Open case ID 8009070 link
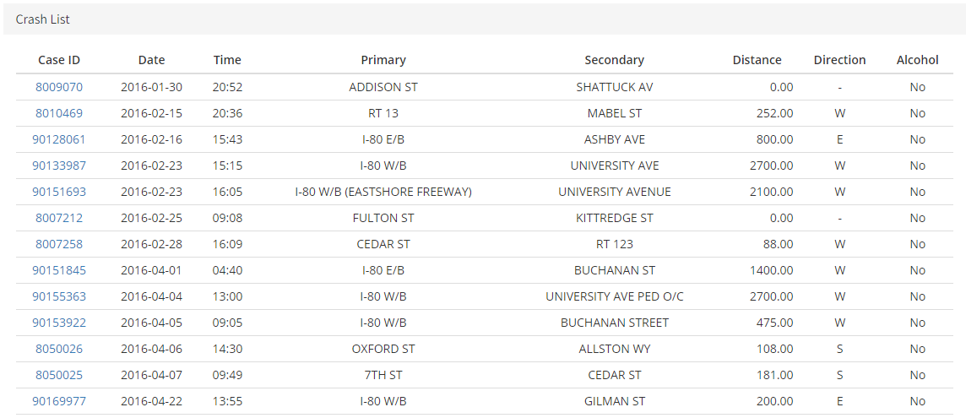The width and height of the screenshot is (966, 418). [59, 87]
